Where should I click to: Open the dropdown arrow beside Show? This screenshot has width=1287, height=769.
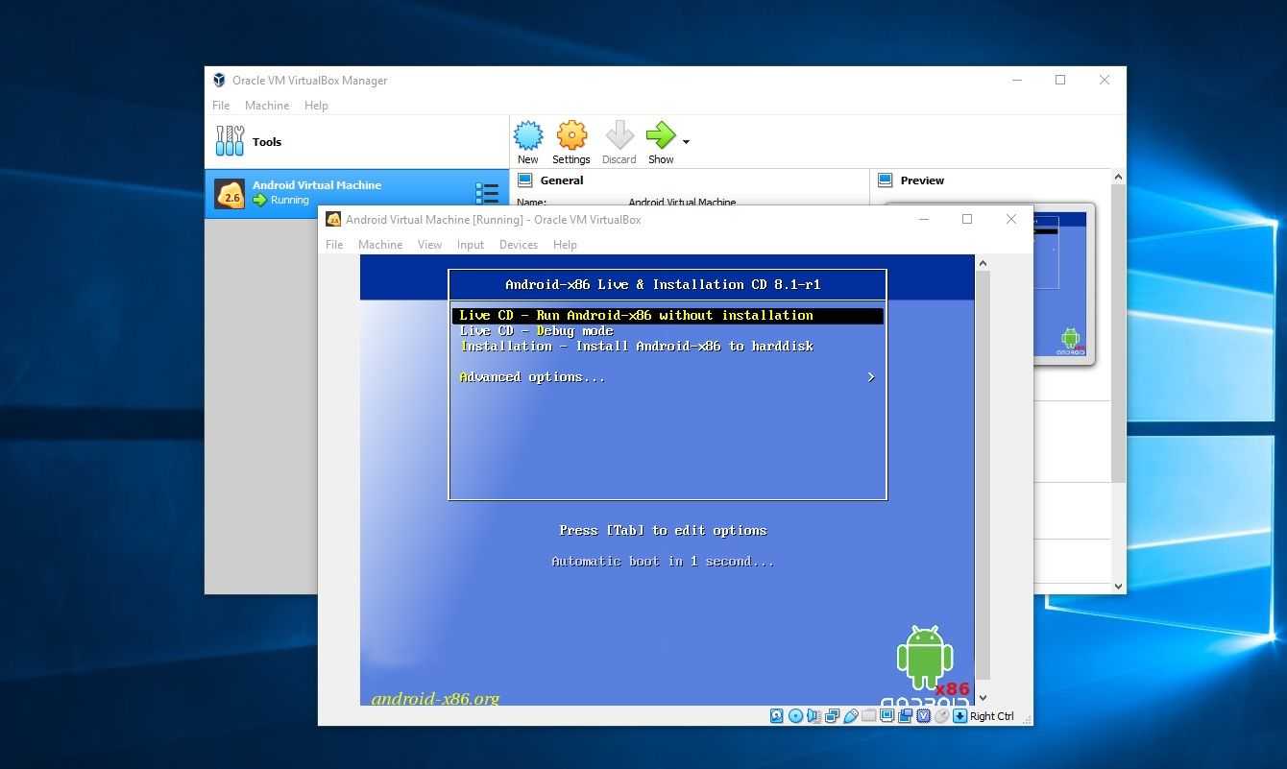[686, 142]
